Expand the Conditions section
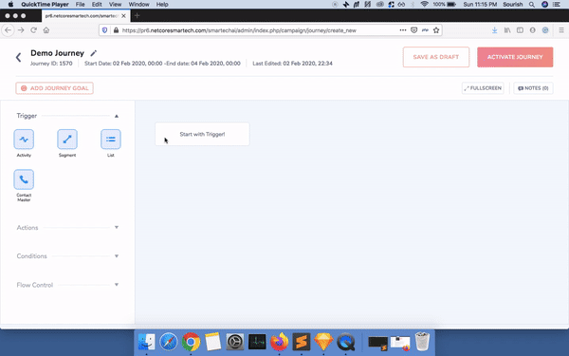 tap(117, 256)
